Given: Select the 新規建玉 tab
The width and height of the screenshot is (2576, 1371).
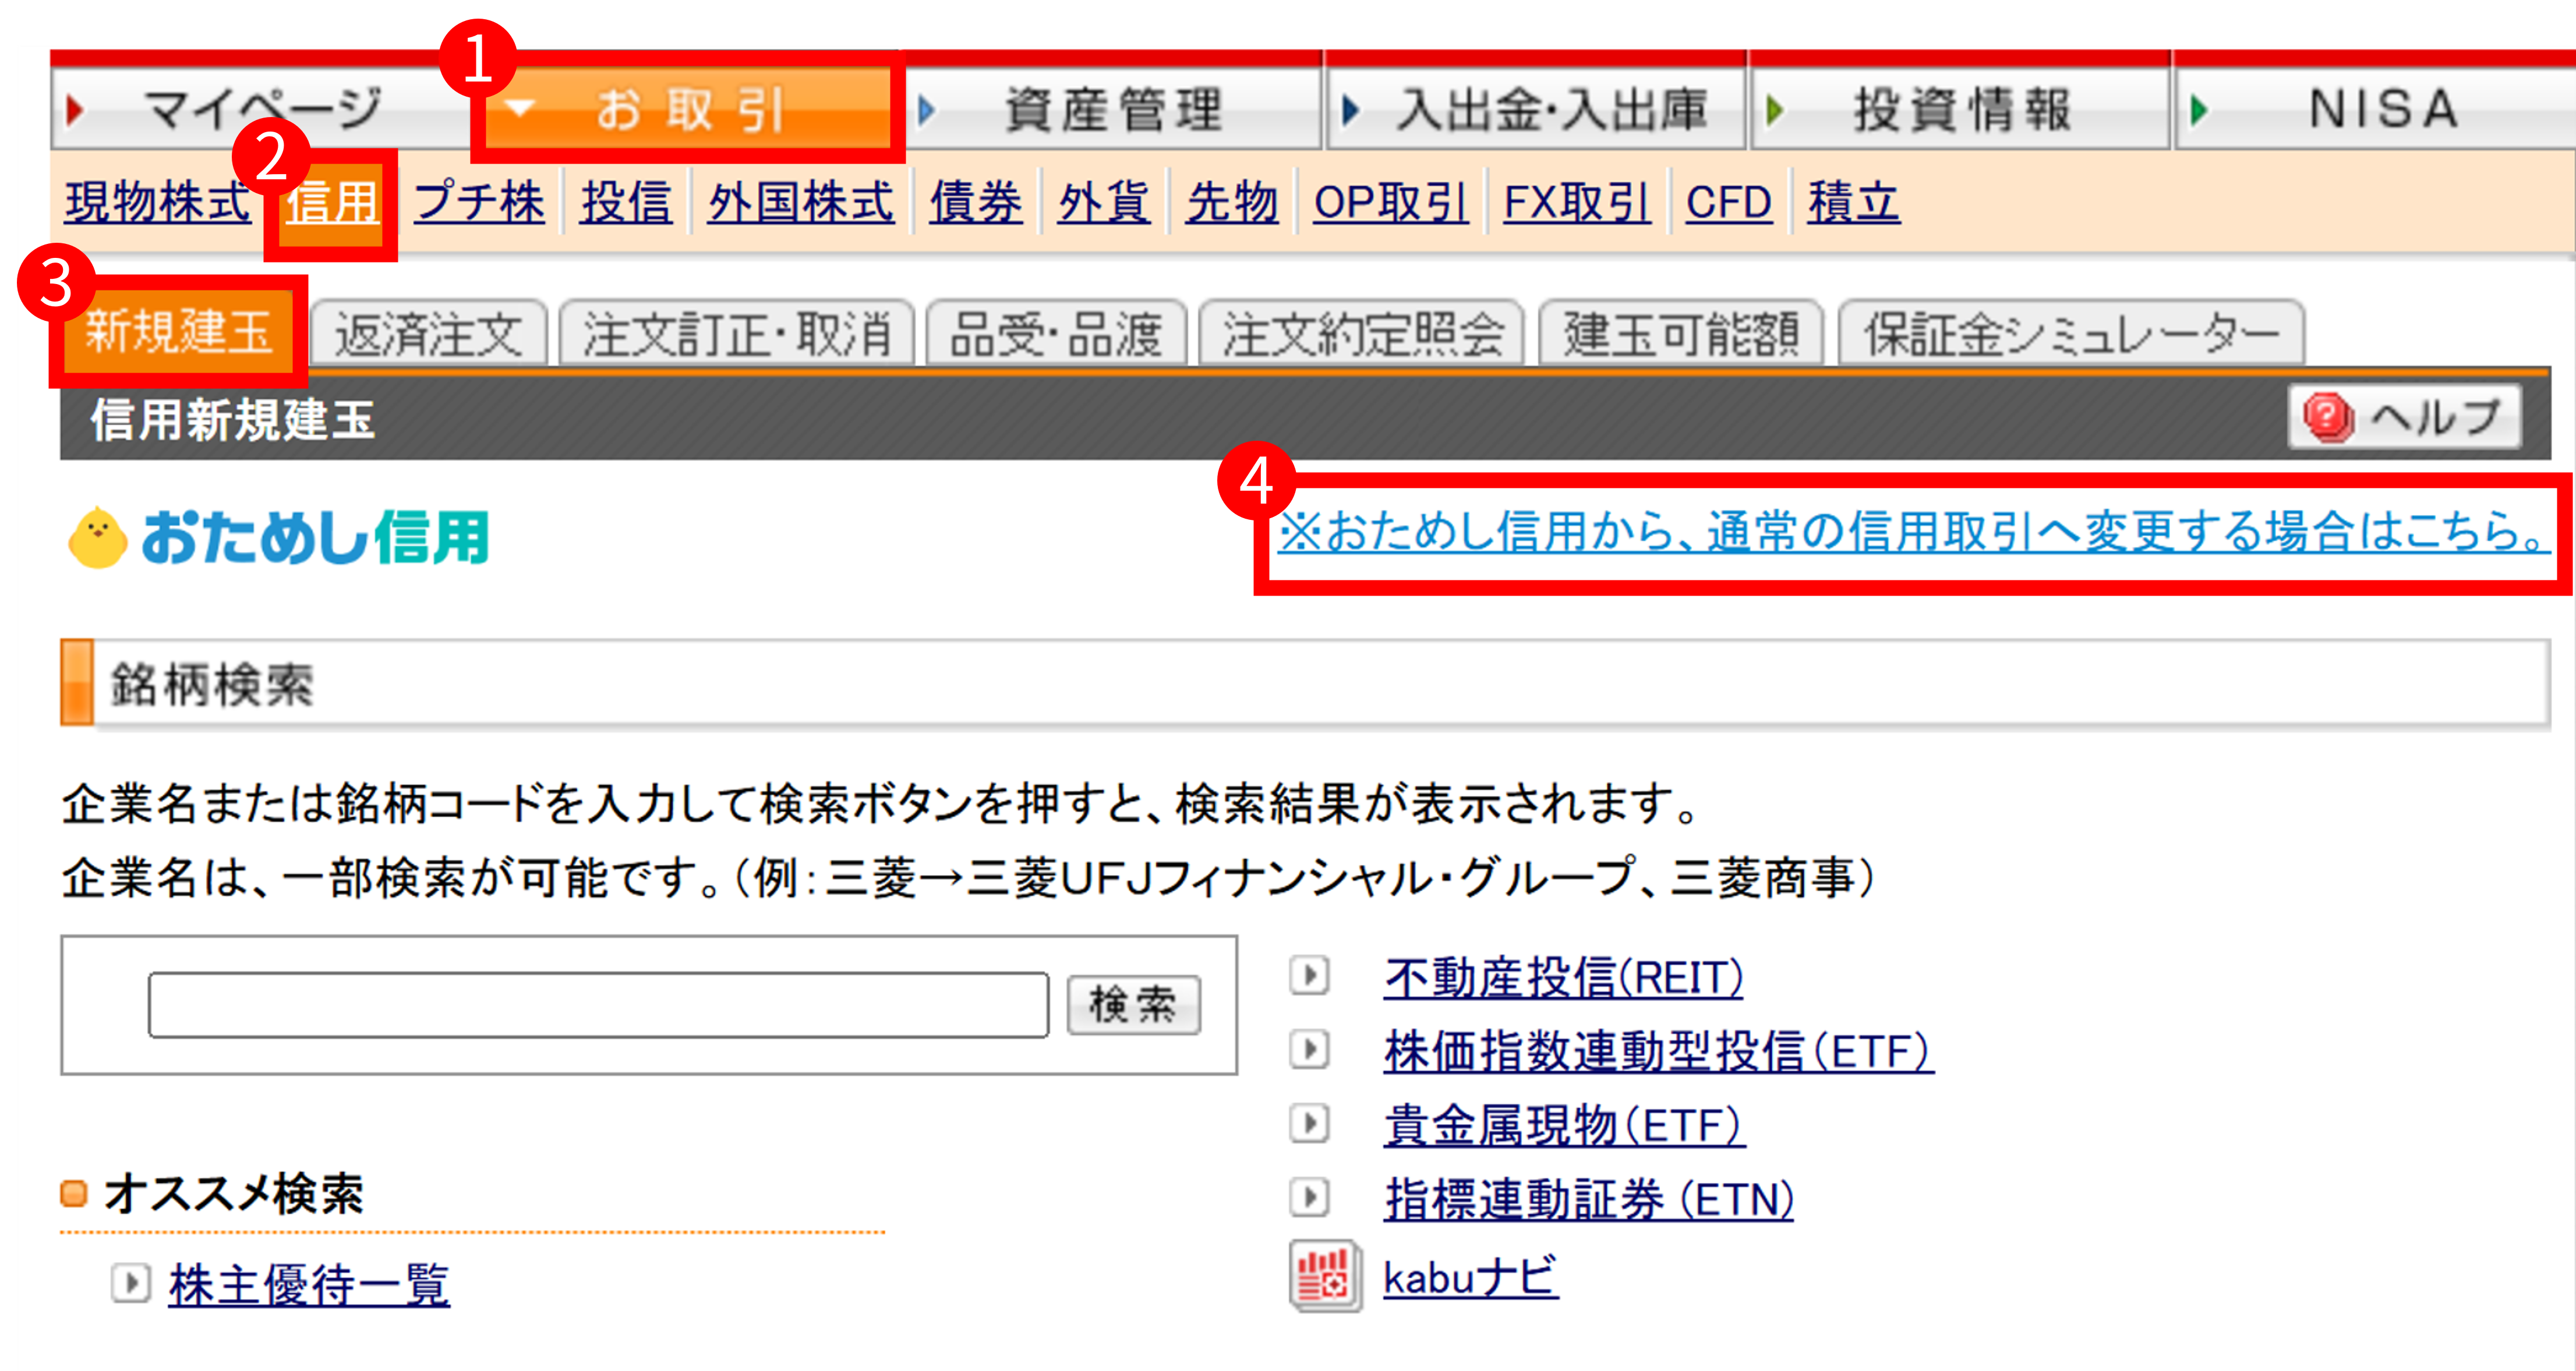Looking at the screenshot, I should tap(178, 332).
